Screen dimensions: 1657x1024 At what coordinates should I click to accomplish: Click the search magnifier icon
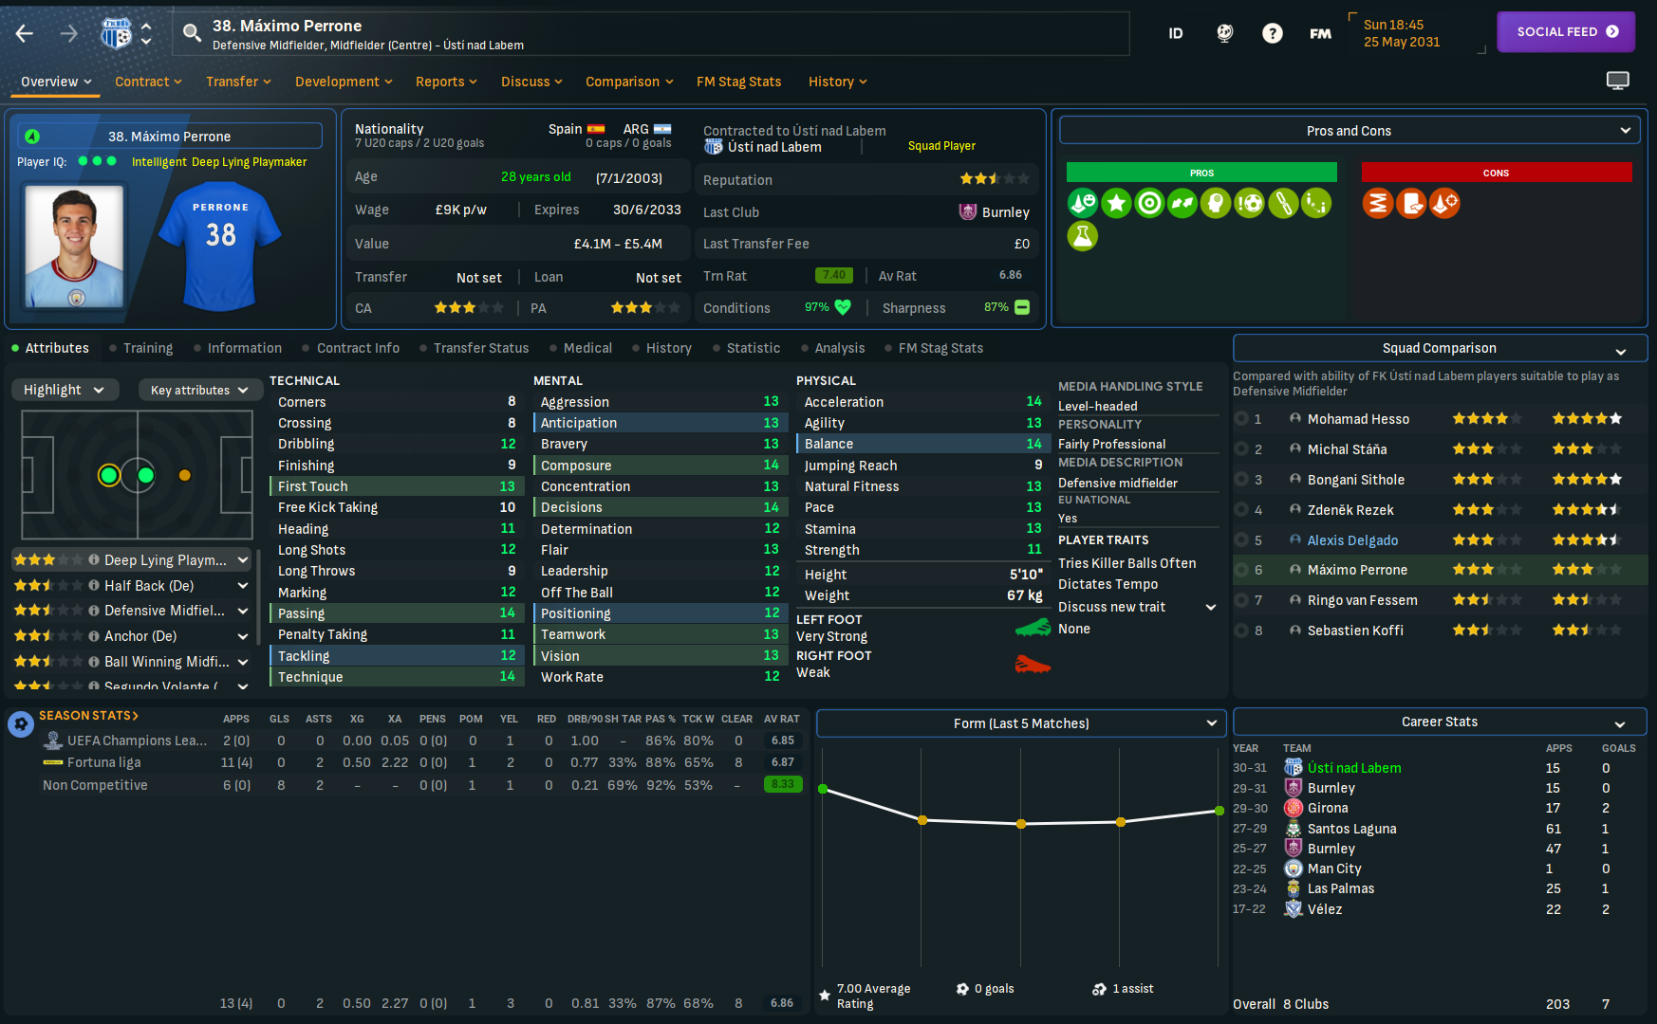192,33
